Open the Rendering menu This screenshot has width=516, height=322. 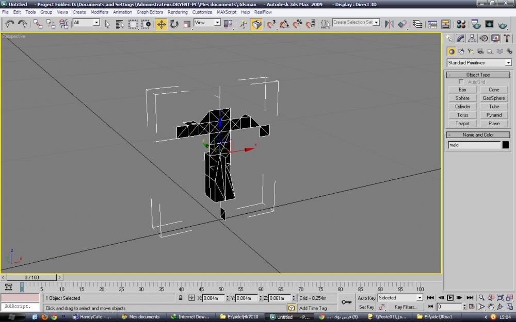click(x=178, y=12)
